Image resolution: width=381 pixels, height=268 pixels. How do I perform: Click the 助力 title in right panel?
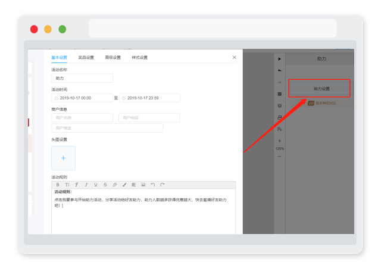pyautogui.click(x=321, y=58)
